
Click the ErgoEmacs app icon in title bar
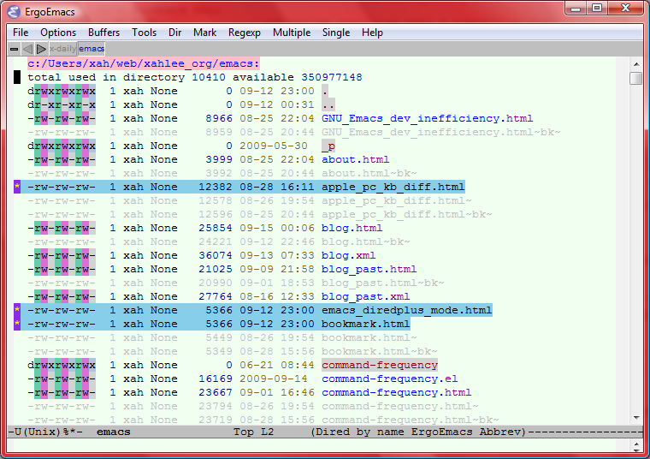click(x=14, y=12)
